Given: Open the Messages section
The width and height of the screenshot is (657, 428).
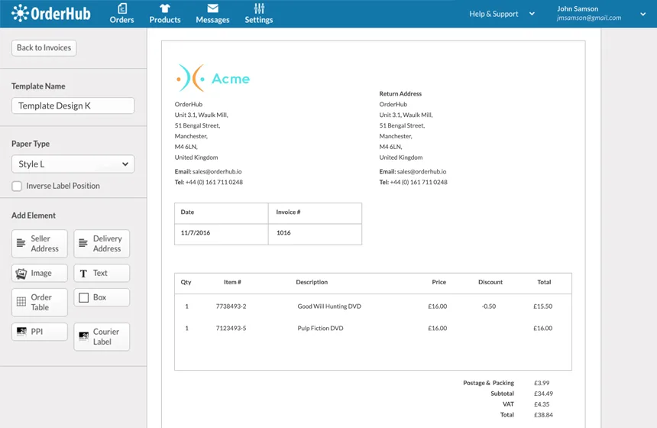Looking at the screenshot, I should pos(212,14).
